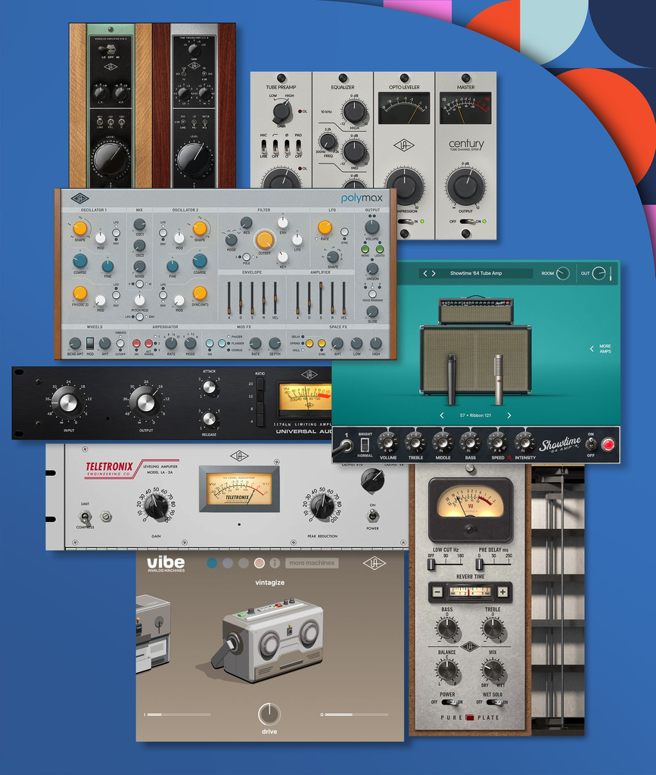The width and height of the screenshot is (656, 775).
Task: Click the Pure Plate Mix knob
Action: click(x=493, y=671)
